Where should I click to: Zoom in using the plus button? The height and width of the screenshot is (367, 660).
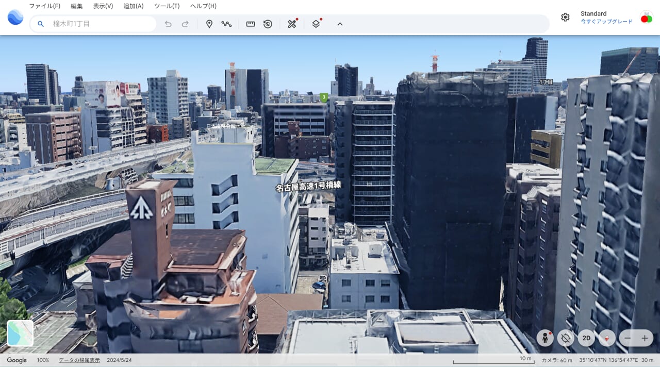[x=645, y=338]
